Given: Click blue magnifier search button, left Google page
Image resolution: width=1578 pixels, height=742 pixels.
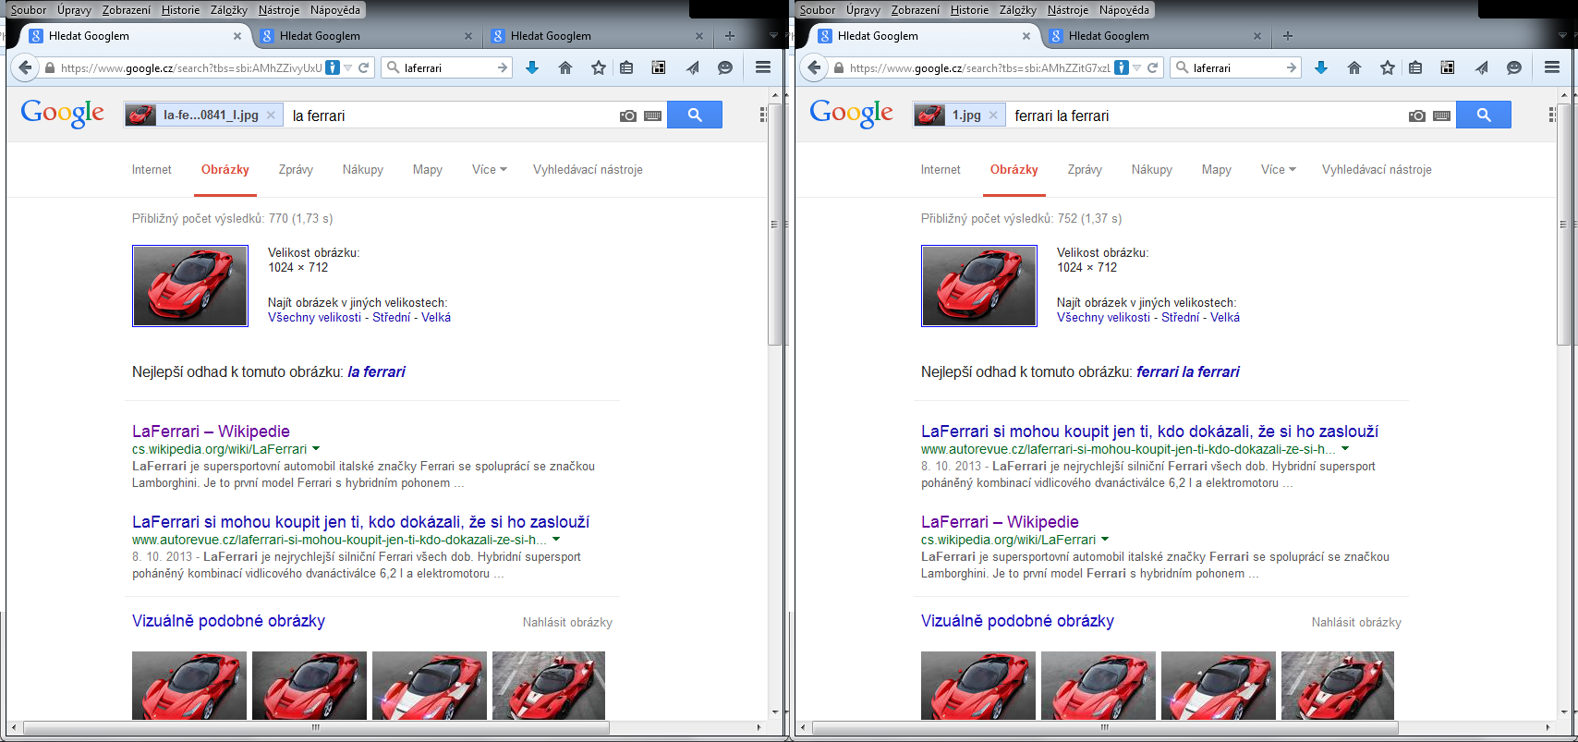Looking at the screenshot, I should click(695, 115).
